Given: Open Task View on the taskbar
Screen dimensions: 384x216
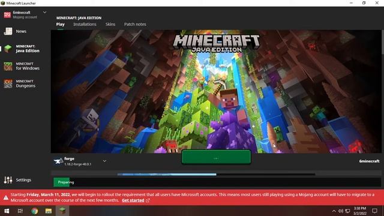Looking at the screenshot, I should click(20, 211).
